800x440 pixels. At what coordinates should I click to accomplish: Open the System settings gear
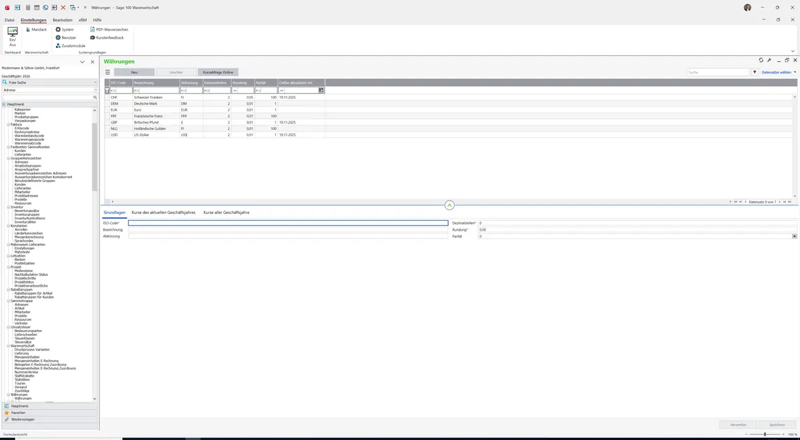point(65,29)
